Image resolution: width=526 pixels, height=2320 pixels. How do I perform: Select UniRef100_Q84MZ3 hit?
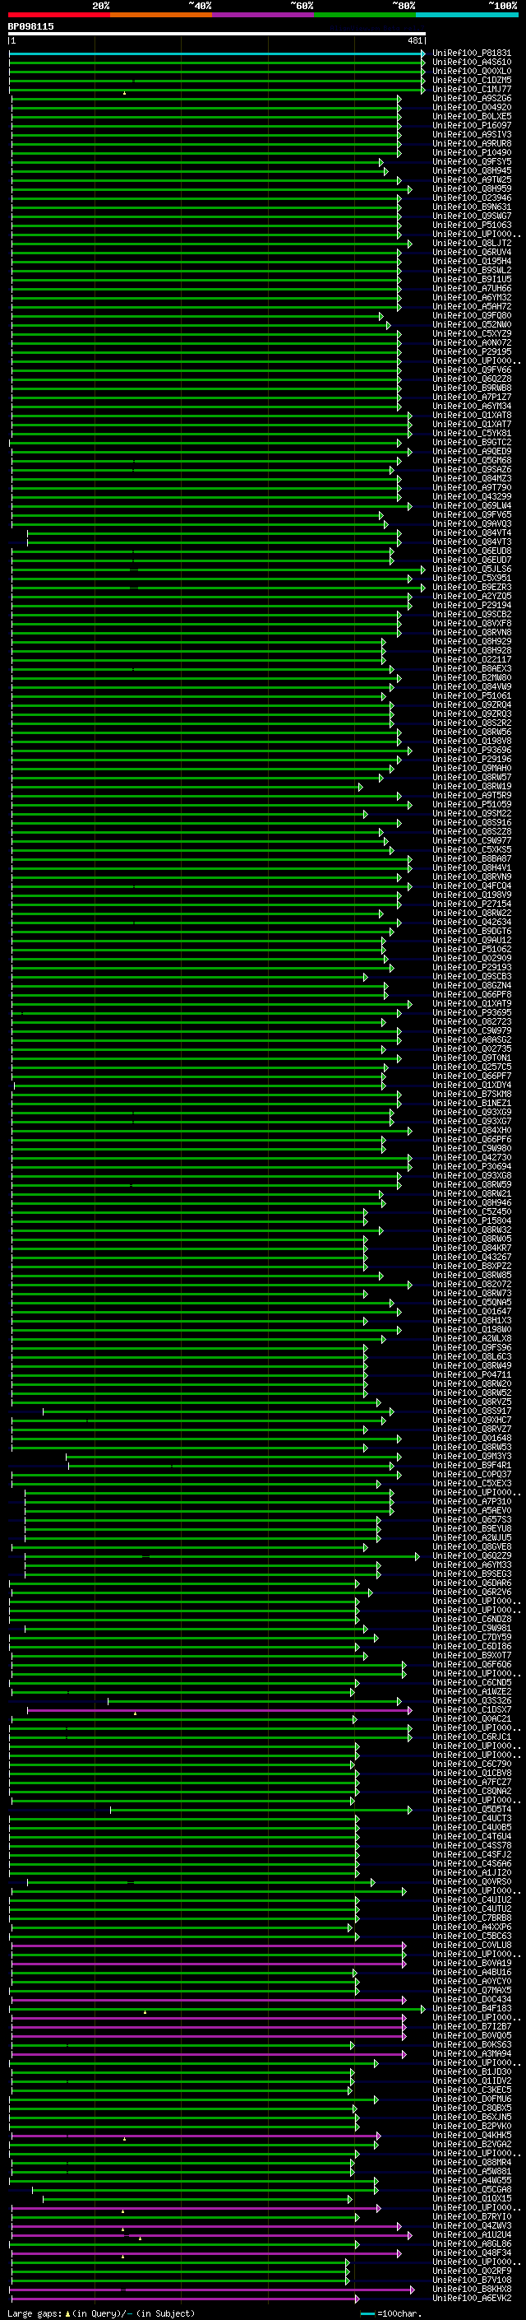pyautogui.click(x=472, y=478)
